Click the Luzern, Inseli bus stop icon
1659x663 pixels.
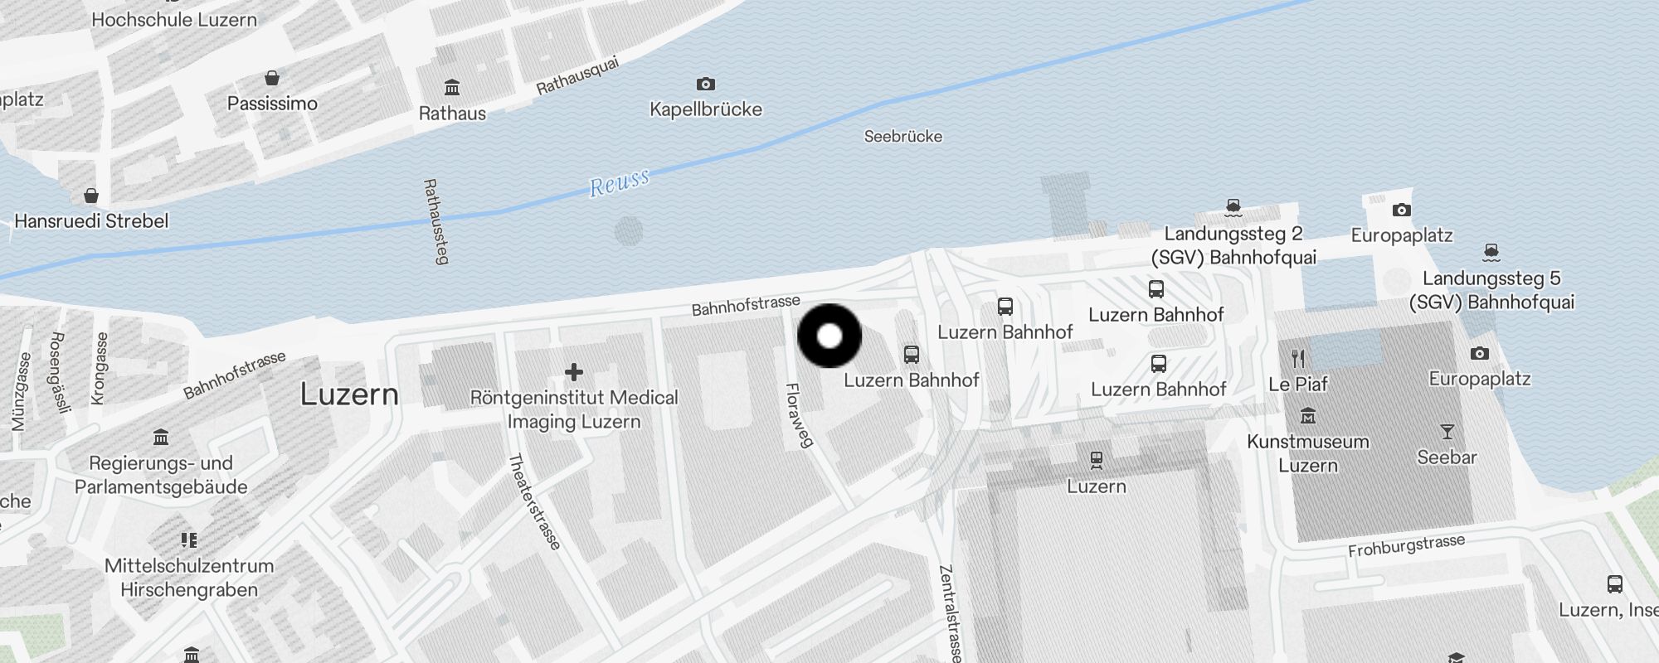pos(1614,583)
